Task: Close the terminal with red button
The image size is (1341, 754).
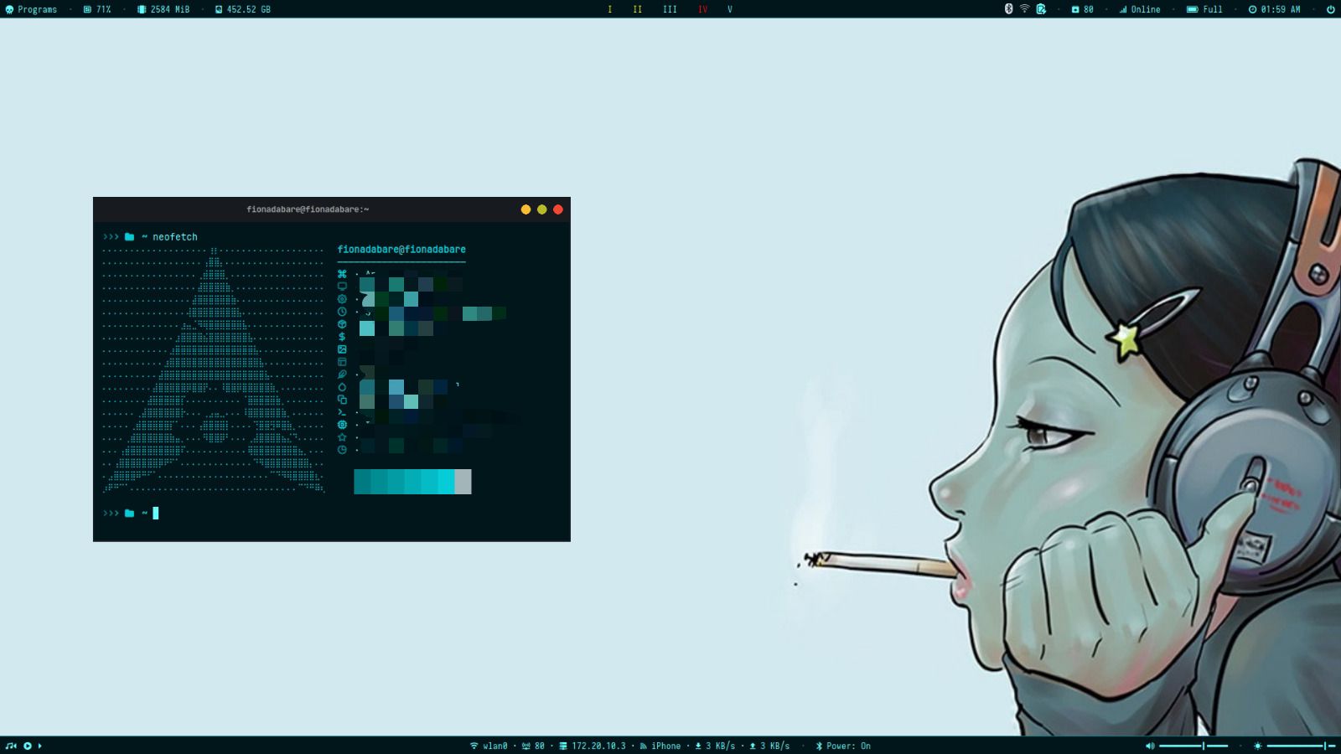Action: 558,209
